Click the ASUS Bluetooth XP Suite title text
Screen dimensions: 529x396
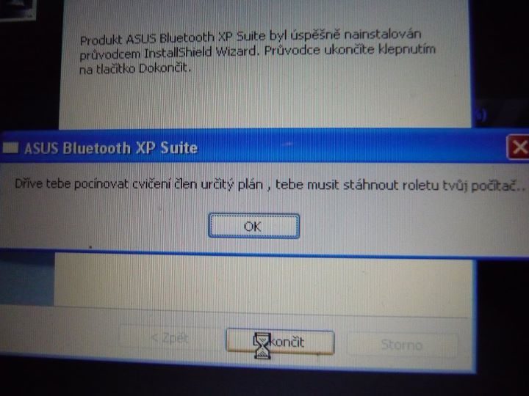111,148
